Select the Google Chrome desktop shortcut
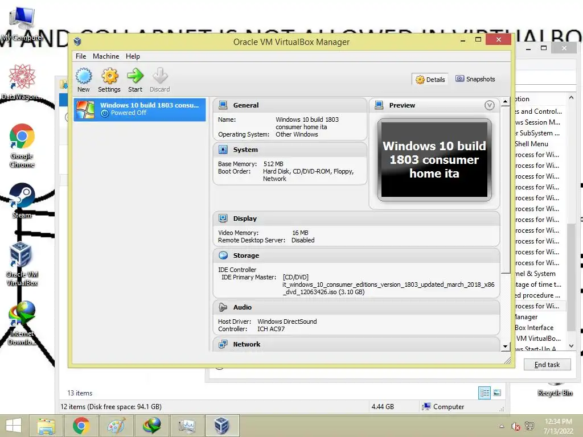This screenshot has height=437, width=583. click(x=22, y=145)
